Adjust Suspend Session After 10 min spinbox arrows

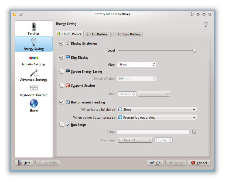click(134, 94)
